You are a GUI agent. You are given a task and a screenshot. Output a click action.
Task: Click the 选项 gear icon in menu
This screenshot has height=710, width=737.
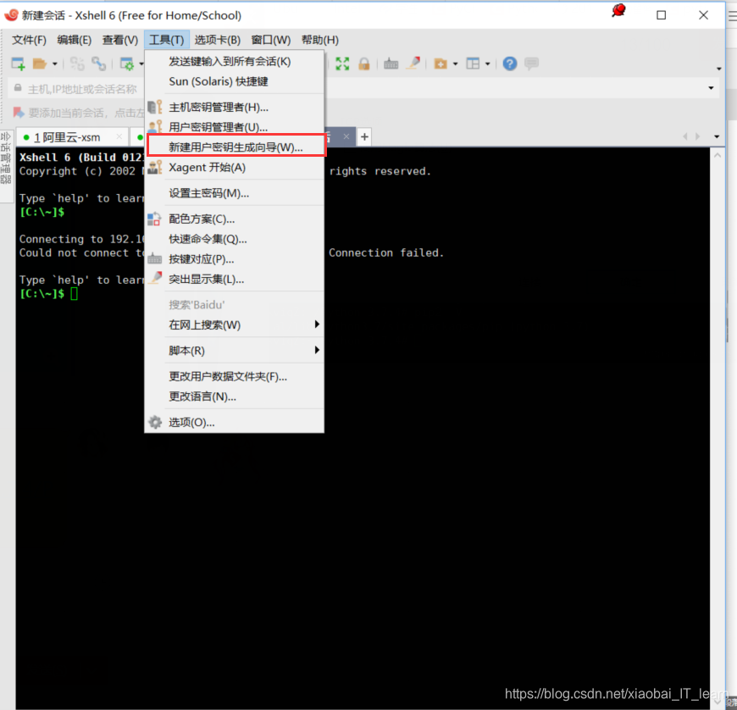(155, 422)
